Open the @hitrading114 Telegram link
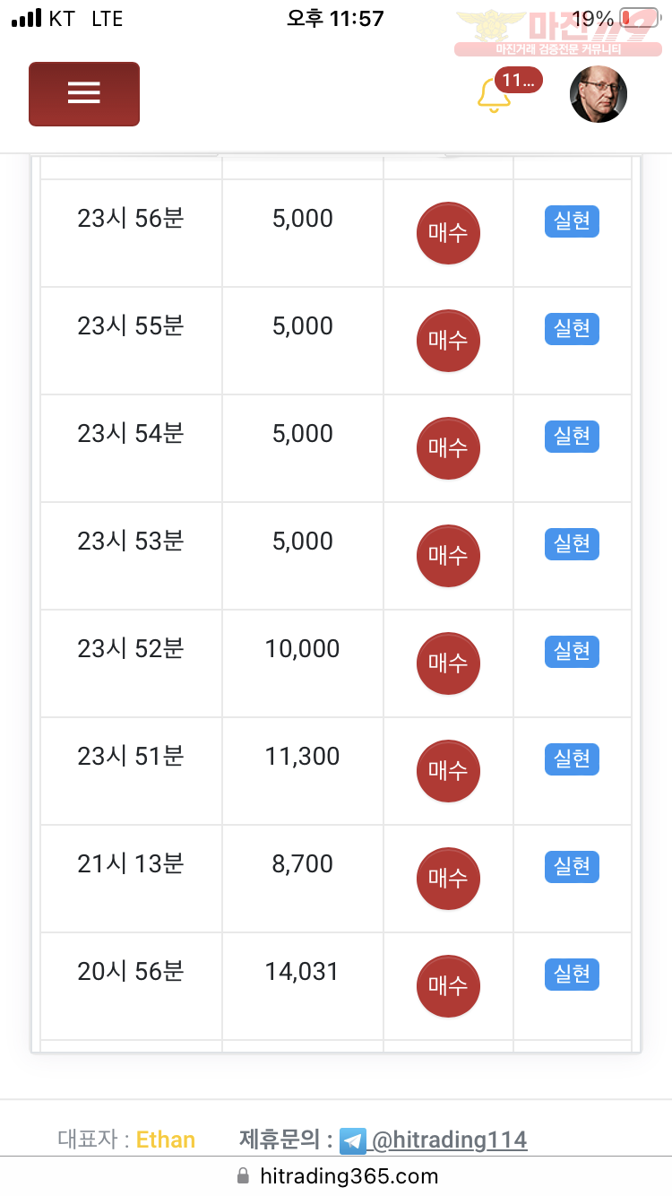This screenshot has width=672, height=1196. pyautogui.click(x=449, y=1140)
